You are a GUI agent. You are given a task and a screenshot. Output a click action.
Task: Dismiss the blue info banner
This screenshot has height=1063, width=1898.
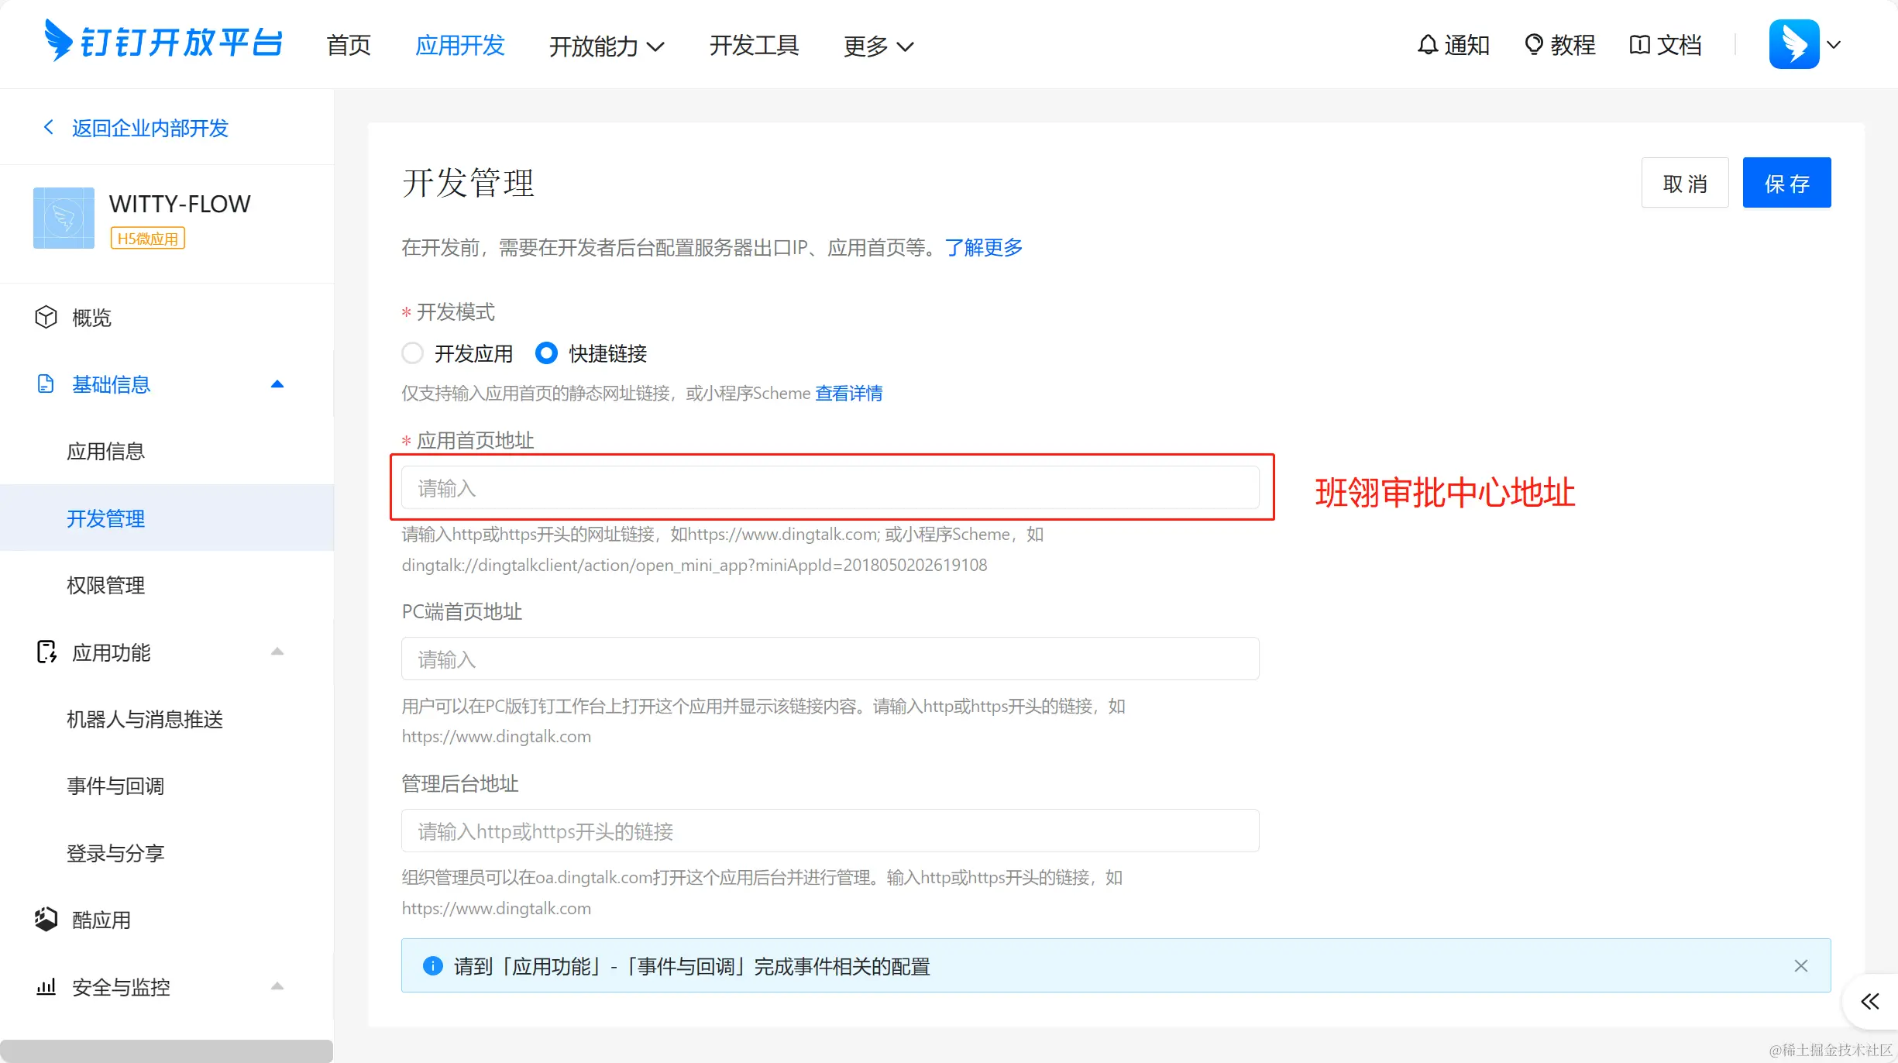(x=1800, y=965)
